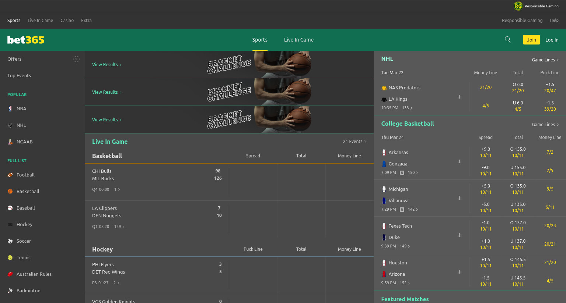566x303 pixels.
Task: Click the Basketball sport icon
Action: 10,191
